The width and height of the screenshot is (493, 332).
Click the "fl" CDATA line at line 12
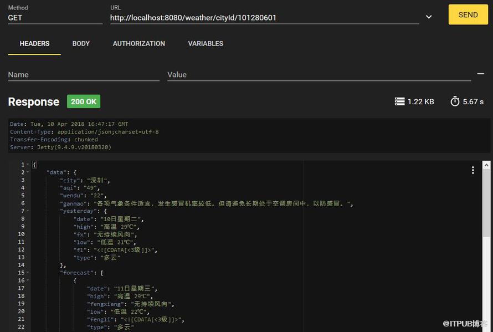click(x=115, y=250)
